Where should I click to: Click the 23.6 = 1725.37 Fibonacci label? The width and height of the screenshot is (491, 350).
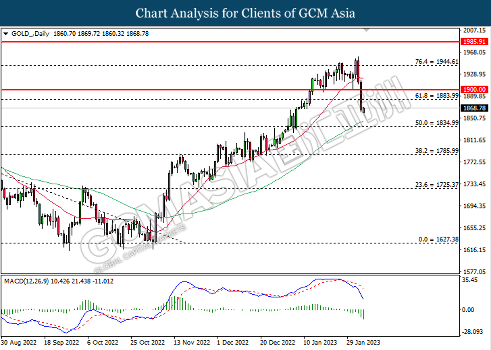click(437, 185)
